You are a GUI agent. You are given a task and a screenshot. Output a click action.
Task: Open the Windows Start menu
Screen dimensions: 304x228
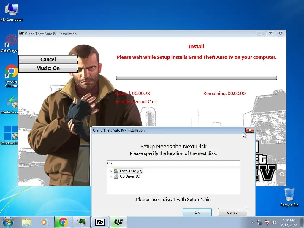point(8,222)
